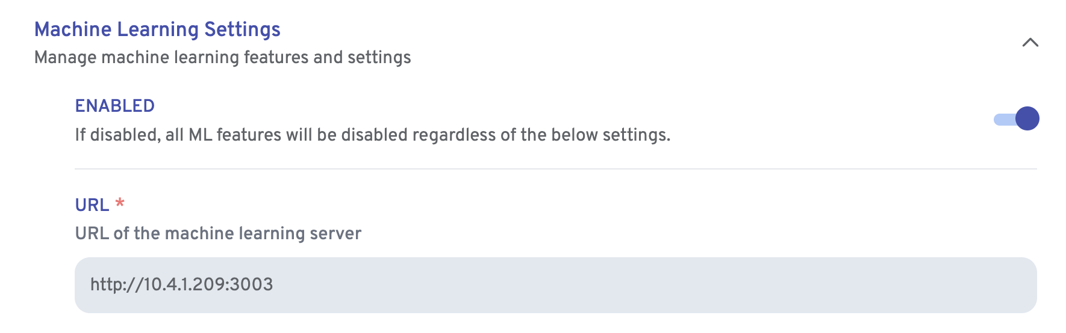Click "URL of the machine learning server" text

218,233
